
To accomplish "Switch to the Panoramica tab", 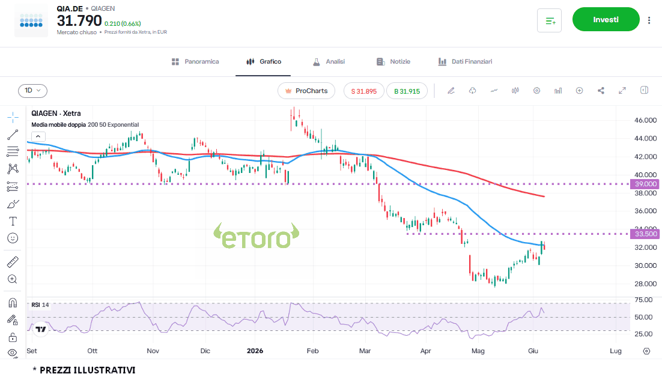I will pos(195,62).
